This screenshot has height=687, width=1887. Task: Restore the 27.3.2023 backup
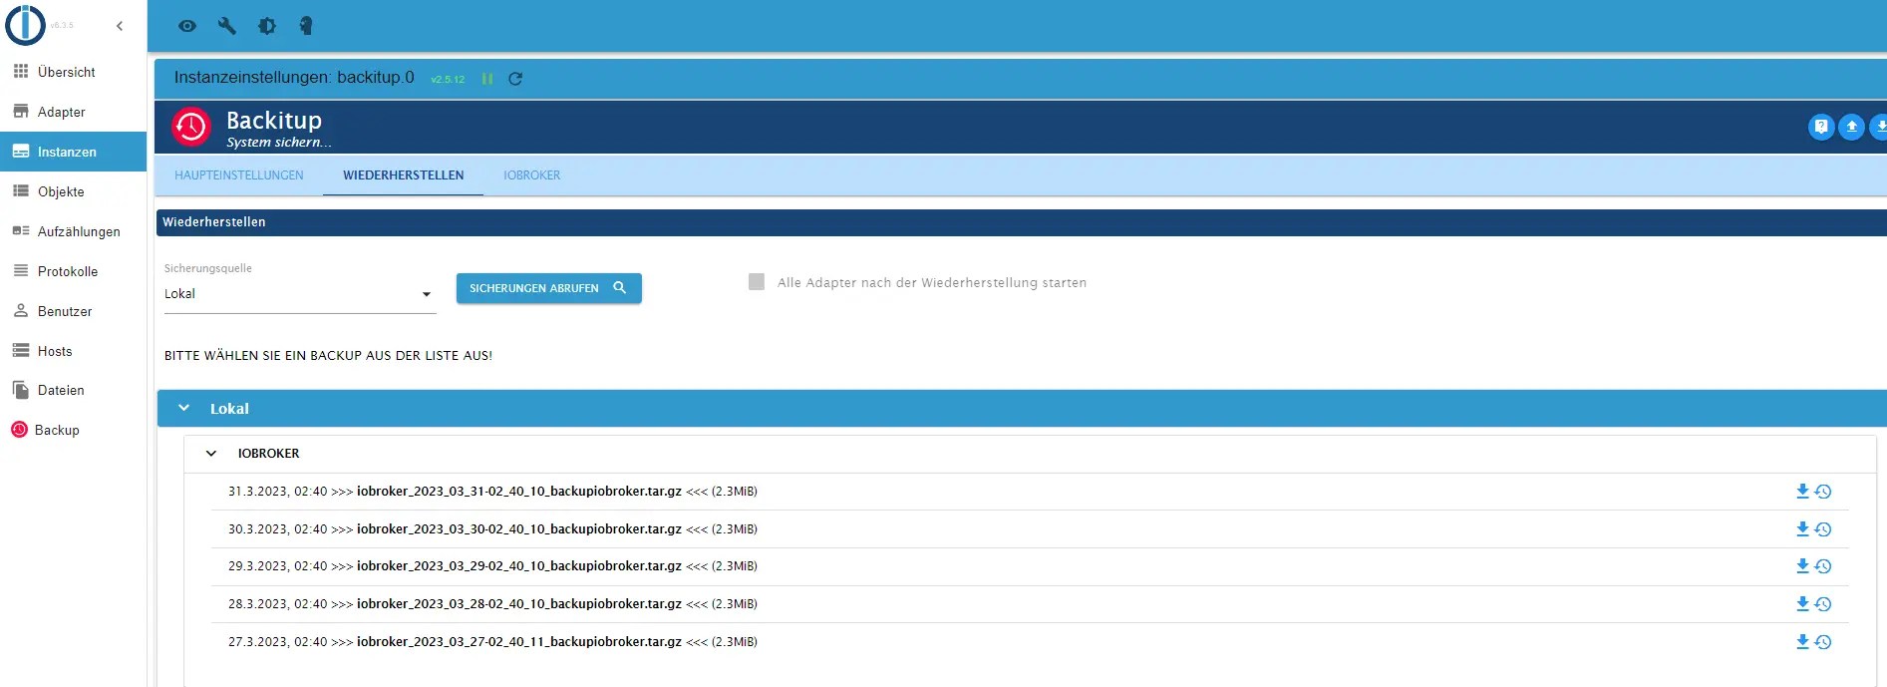click(1823, 641)
